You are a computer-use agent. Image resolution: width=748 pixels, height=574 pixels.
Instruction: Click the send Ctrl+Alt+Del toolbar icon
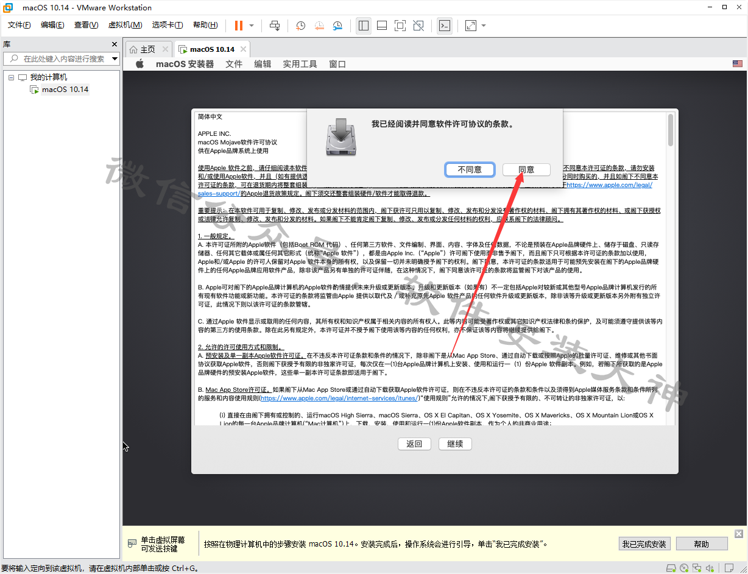click(275, 26)
